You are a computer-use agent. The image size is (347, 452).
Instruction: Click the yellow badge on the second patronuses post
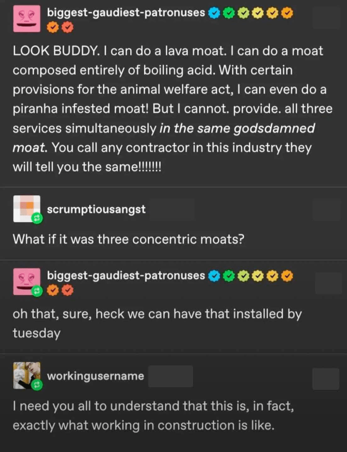point(258,276)
